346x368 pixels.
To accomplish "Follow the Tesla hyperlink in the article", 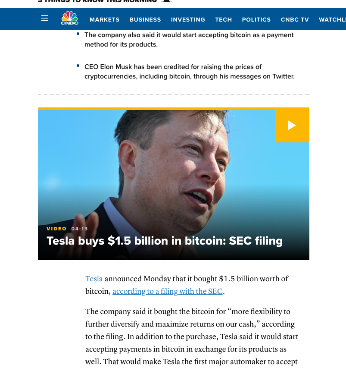I will coord(94,279).
